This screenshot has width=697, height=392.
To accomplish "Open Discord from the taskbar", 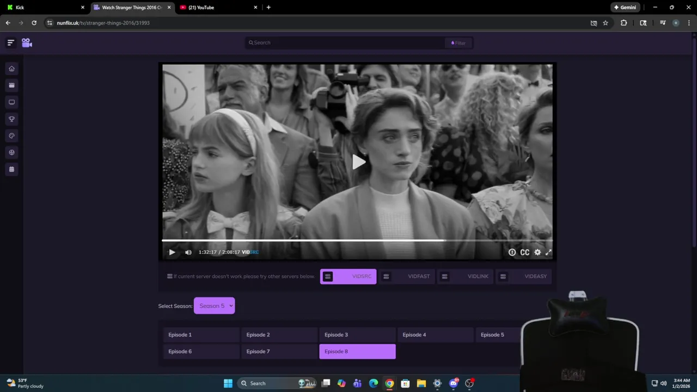I will coord(453,383).
